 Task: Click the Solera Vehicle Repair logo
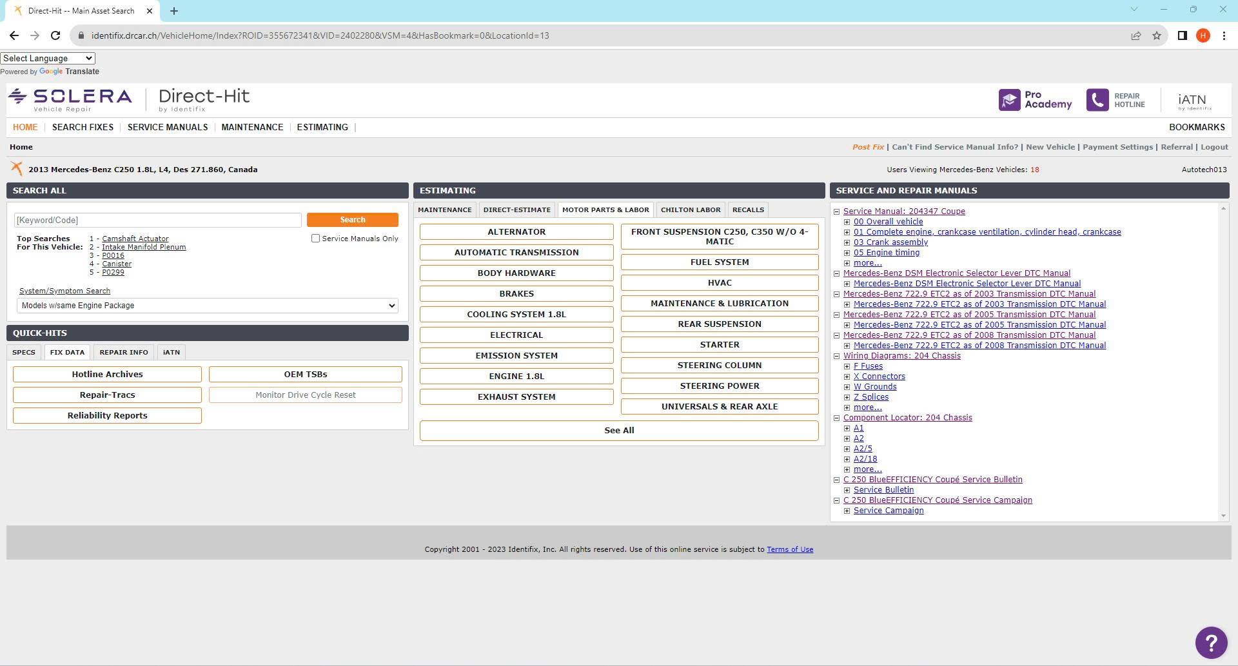pos(70,100)
